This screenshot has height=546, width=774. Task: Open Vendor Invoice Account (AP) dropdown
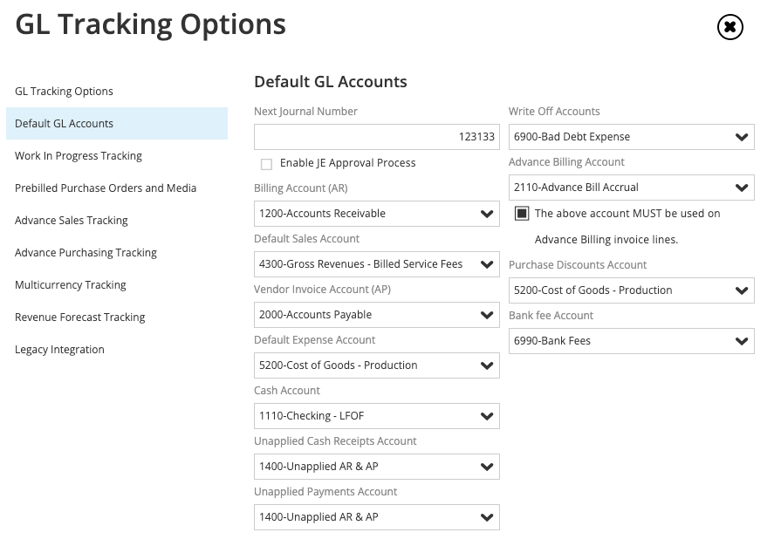(376, 315)
